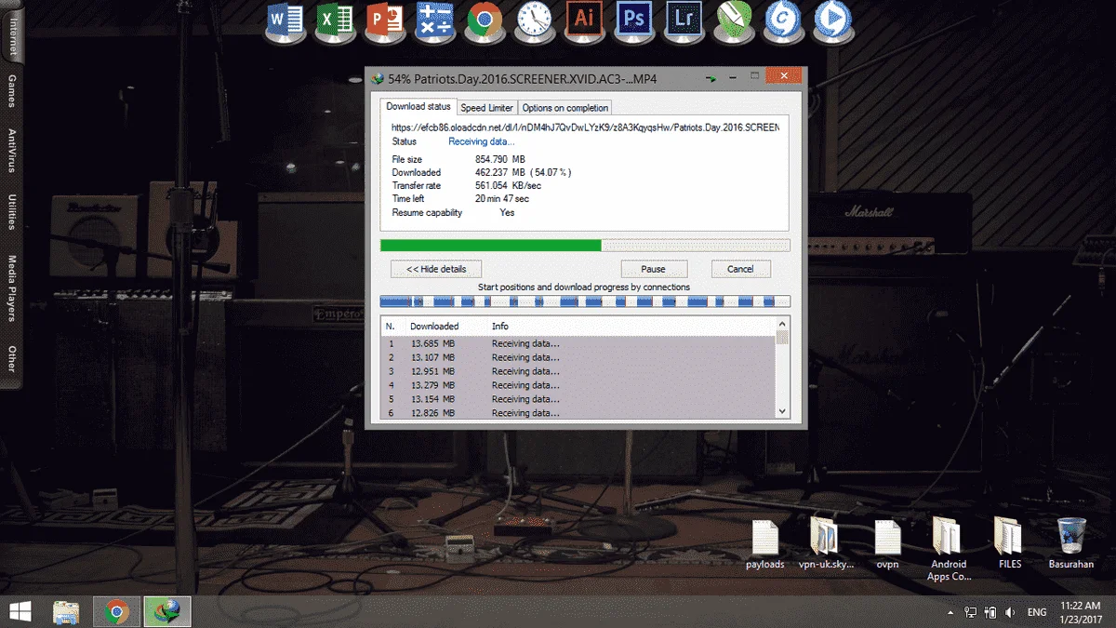Click the file size value 854.790 MB
This screenshot has height=628, width=1116.
[500, 160]
